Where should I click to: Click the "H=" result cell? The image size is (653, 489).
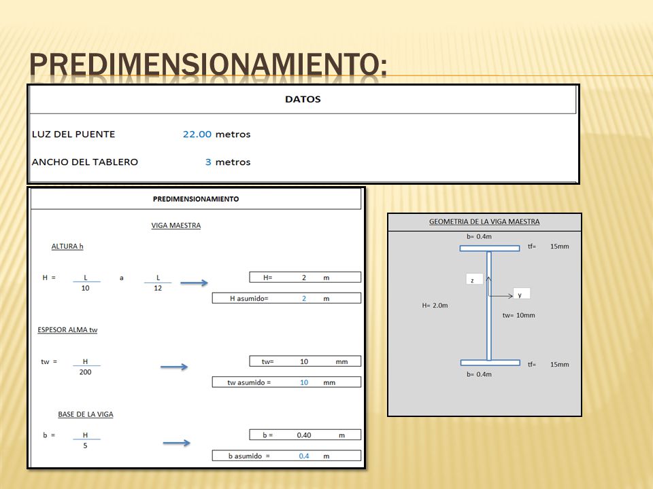coord(305,277)
